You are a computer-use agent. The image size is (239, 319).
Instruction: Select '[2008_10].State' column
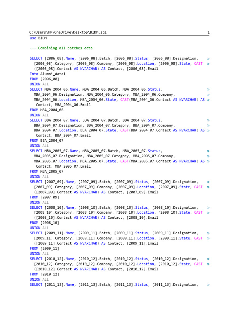(174, 212)
